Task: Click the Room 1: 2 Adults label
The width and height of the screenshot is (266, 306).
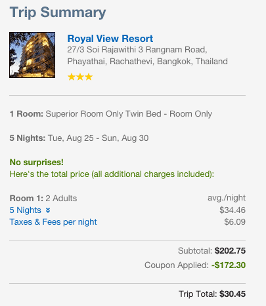Action: 43,199
